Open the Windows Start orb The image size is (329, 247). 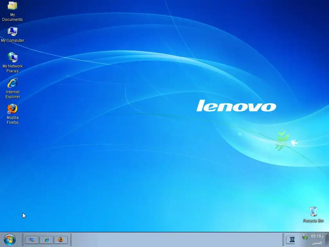coord(10,240)
